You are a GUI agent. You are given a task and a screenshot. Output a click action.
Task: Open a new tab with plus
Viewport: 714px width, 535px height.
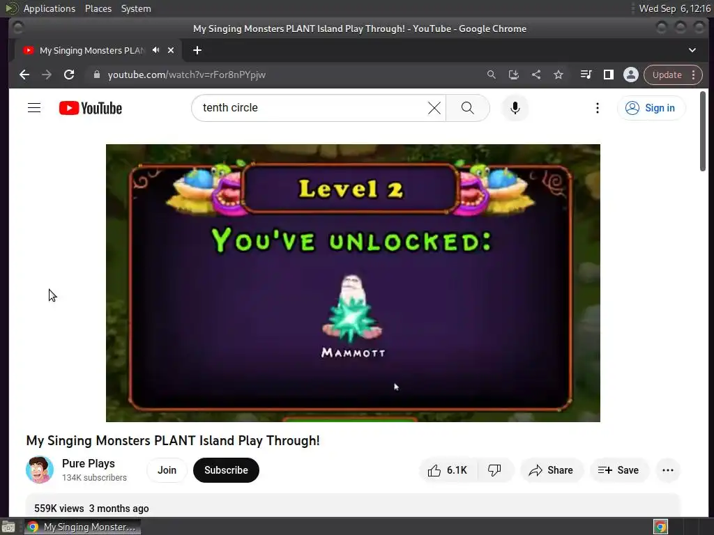pos(197,50)
